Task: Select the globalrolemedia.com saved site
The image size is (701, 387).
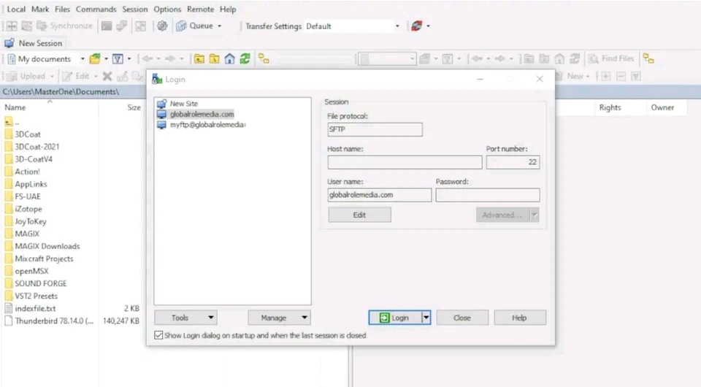Action: click(202, 115)
